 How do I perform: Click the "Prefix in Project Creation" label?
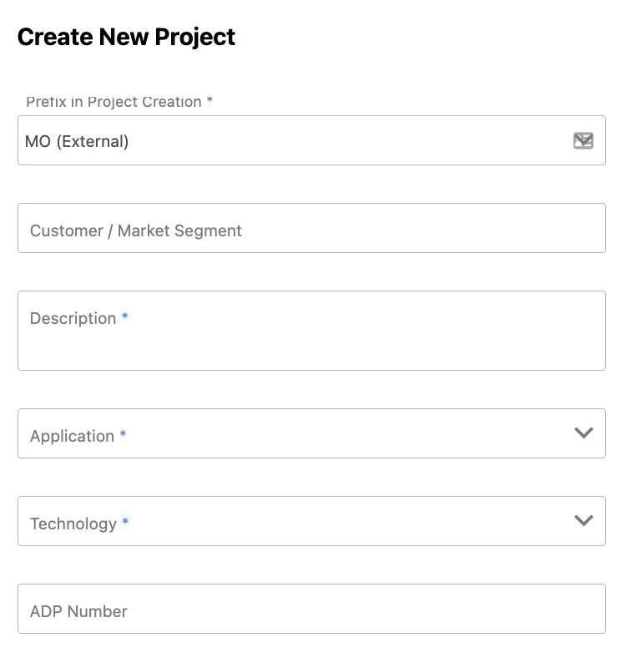coord(114,102)
